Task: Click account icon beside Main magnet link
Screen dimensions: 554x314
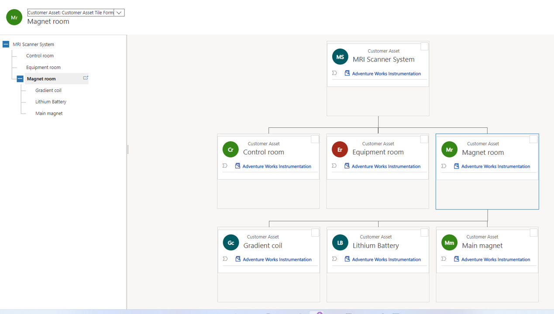Action: tap(456, 259)
